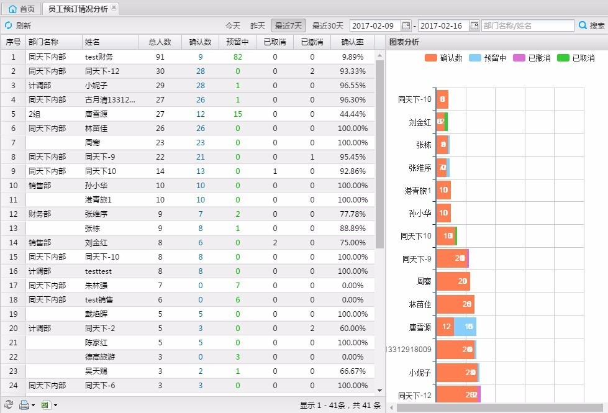
Task: Click the bottom grid reload icon
Action: coord(9,405)
